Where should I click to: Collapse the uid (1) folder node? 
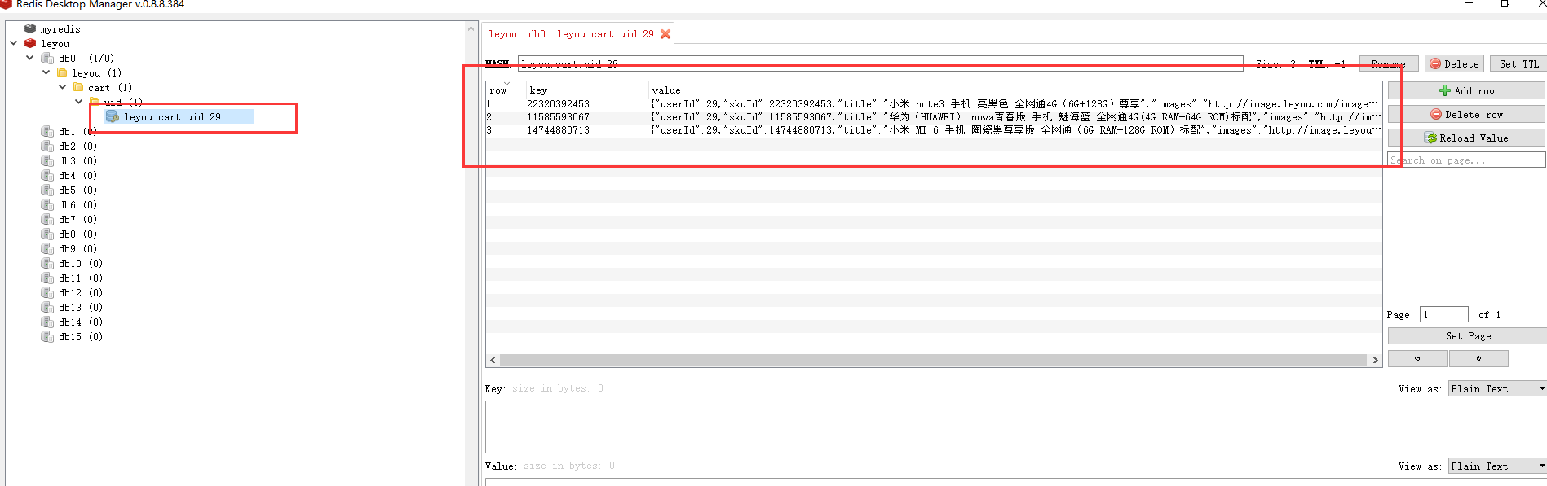click(x=79, y=102)
